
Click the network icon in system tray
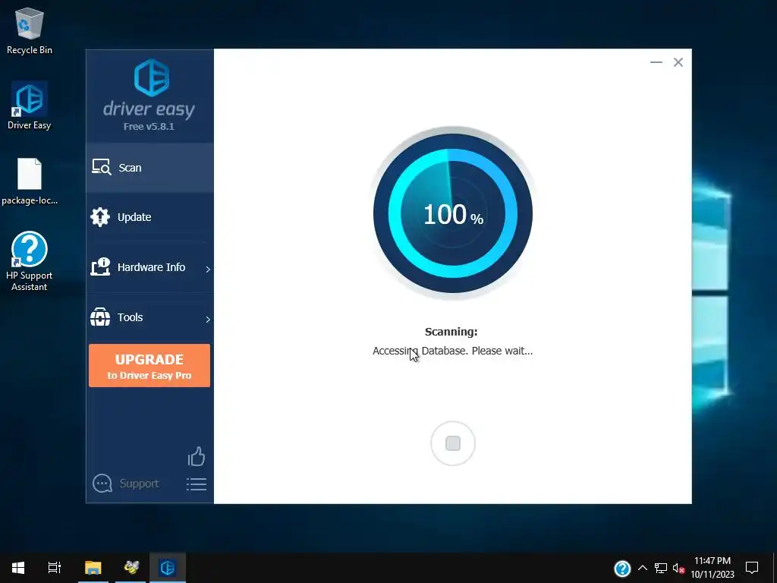(661, 568)
